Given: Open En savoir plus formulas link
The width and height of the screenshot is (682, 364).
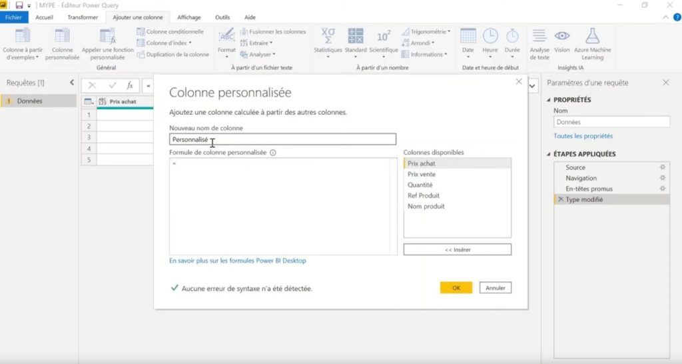Looking at the screenshot, I should coord(238,261).
